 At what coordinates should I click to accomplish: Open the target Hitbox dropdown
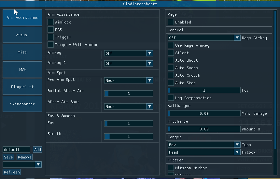(204, 152)
